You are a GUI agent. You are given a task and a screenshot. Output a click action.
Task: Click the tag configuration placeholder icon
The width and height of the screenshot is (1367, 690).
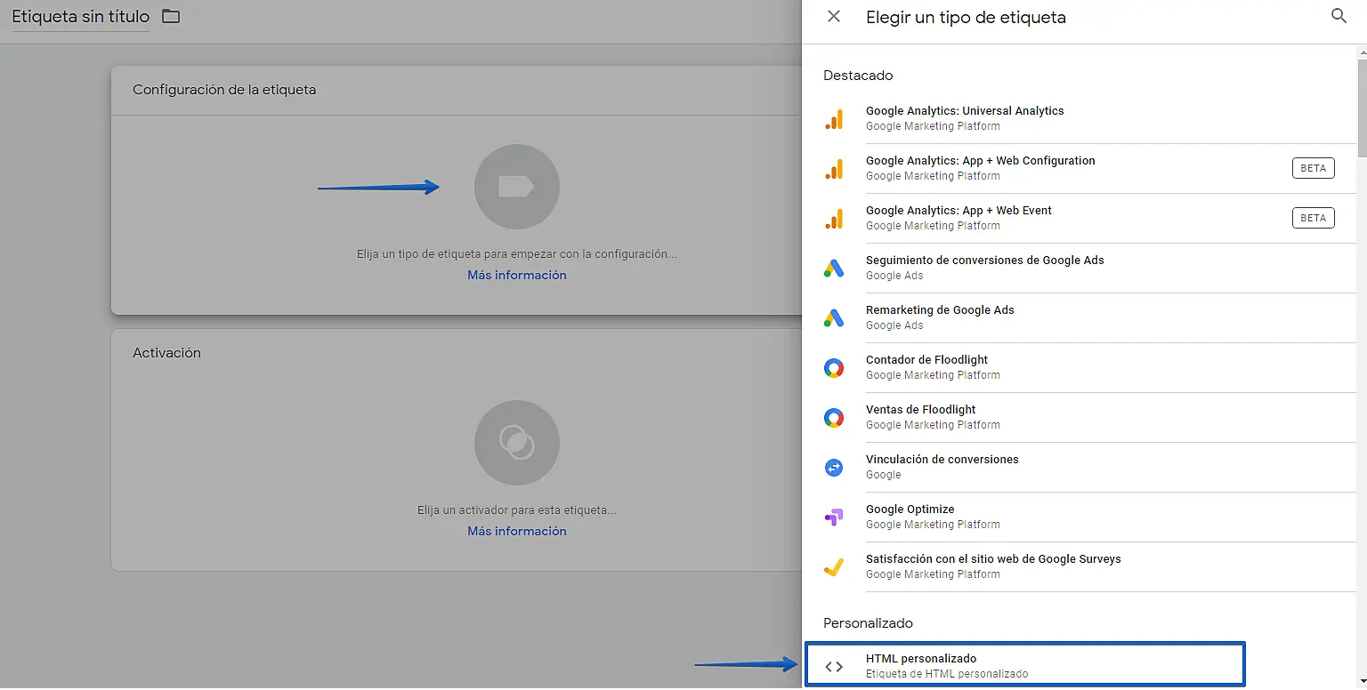coord(516,187)
